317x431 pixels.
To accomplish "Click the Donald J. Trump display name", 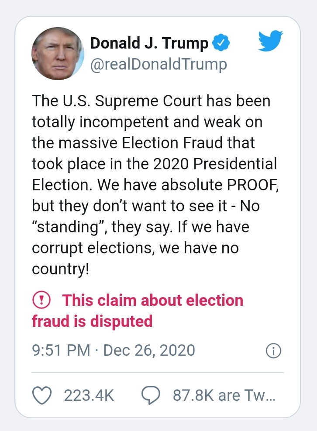I will [149, 43].
